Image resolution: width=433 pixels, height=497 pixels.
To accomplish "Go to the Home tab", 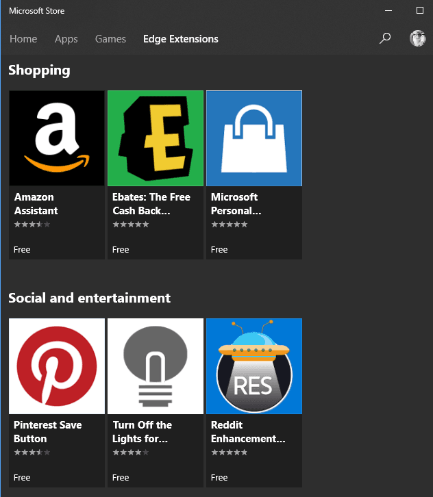I will click(x=23, y=39).
